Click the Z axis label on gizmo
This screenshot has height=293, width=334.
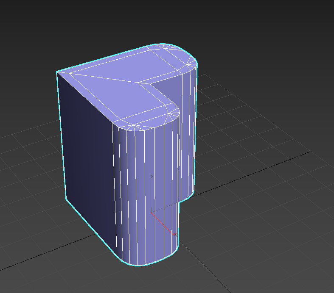click(x=152, y=177)
